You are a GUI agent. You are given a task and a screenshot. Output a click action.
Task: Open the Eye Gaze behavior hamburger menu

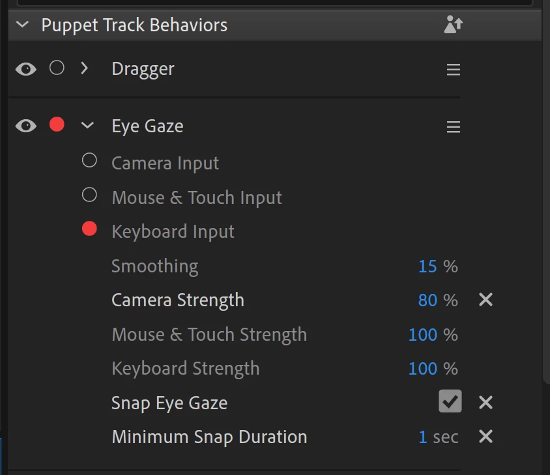tap(454, 126)
